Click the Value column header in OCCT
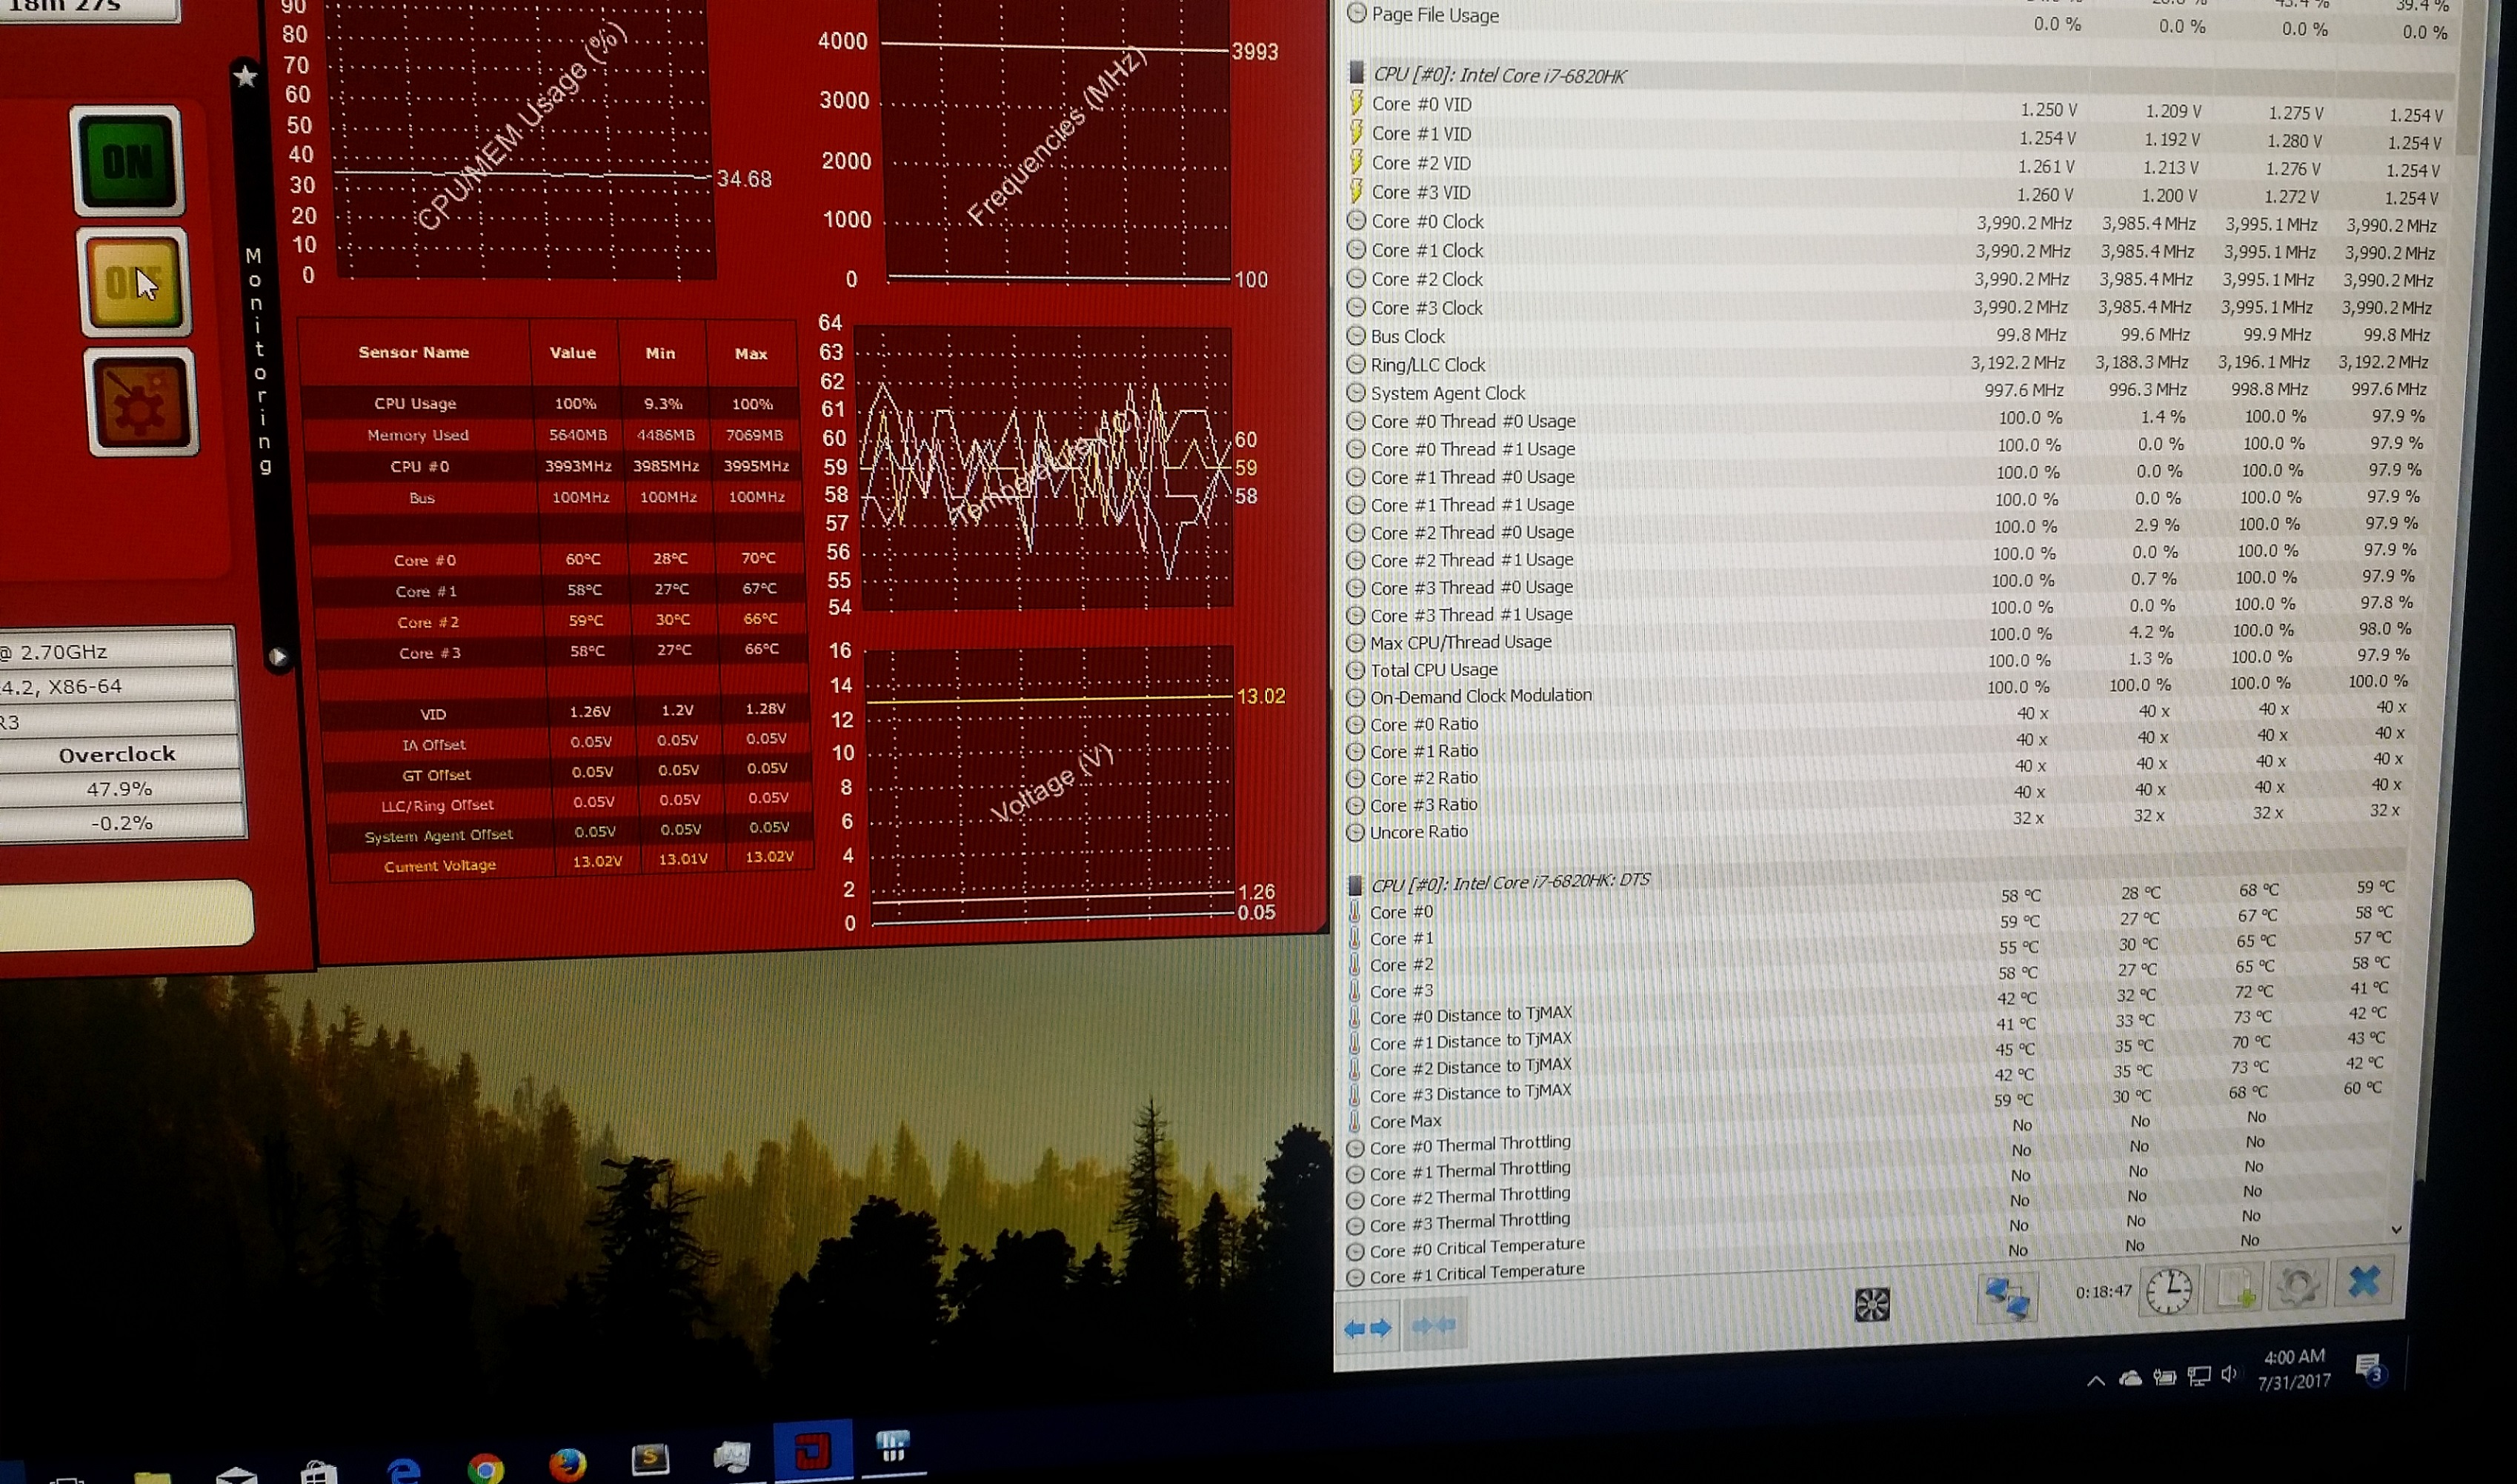Image resolution: width=2517 pixels, height=1484 pixels. [573, 353]
